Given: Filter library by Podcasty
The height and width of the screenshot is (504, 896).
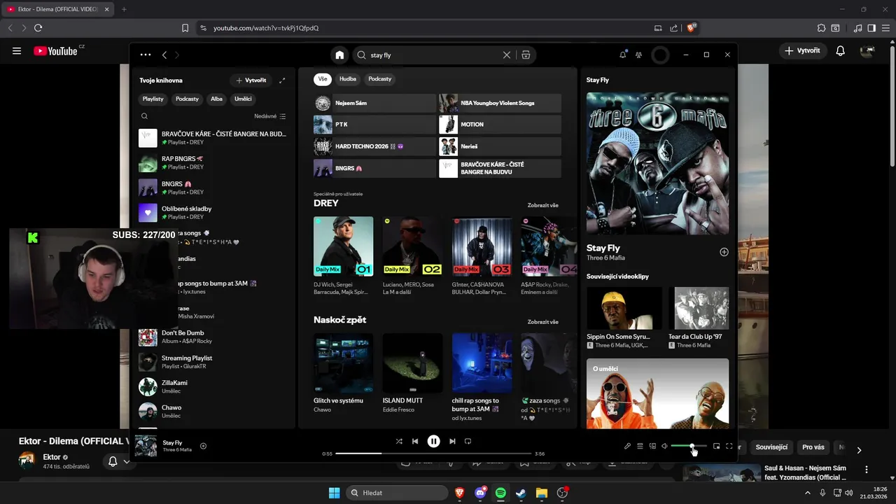Looking at the screenshot, I should point(187,99).
